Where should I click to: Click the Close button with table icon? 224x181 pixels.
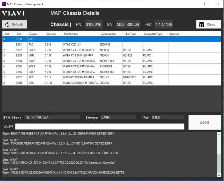(209, 25)
